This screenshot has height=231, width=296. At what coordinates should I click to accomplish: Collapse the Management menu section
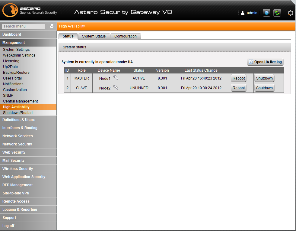pyautogui.click(x=14, y=43)
